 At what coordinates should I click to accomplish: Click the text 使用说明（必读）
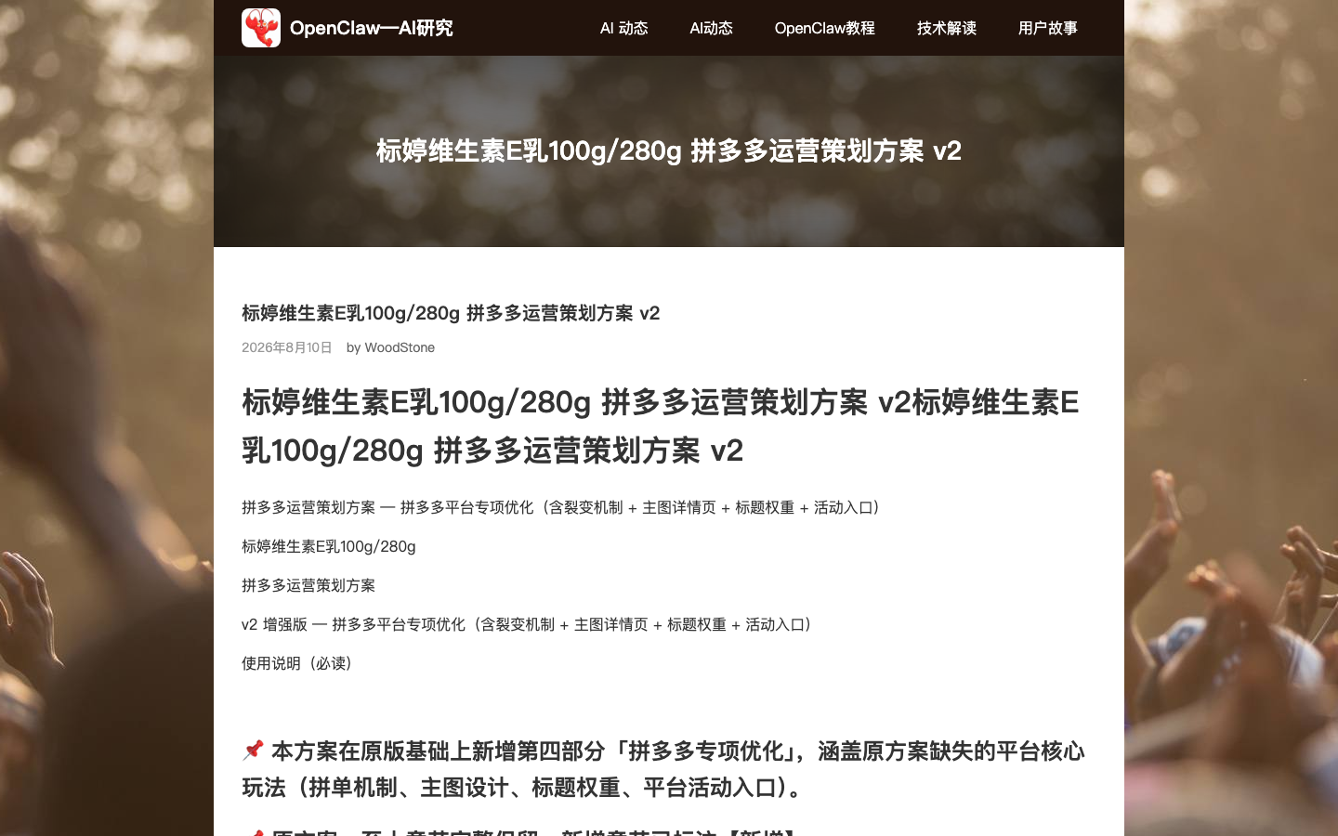(x=297, y=663)
